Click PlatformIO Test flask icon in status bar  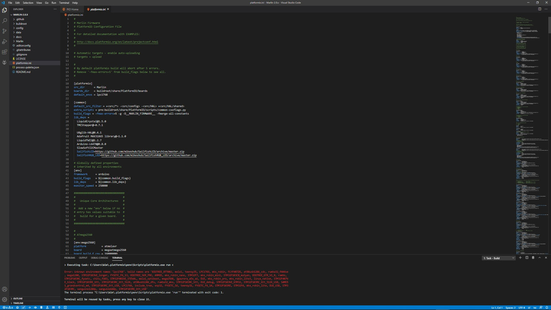pos(47,307)
